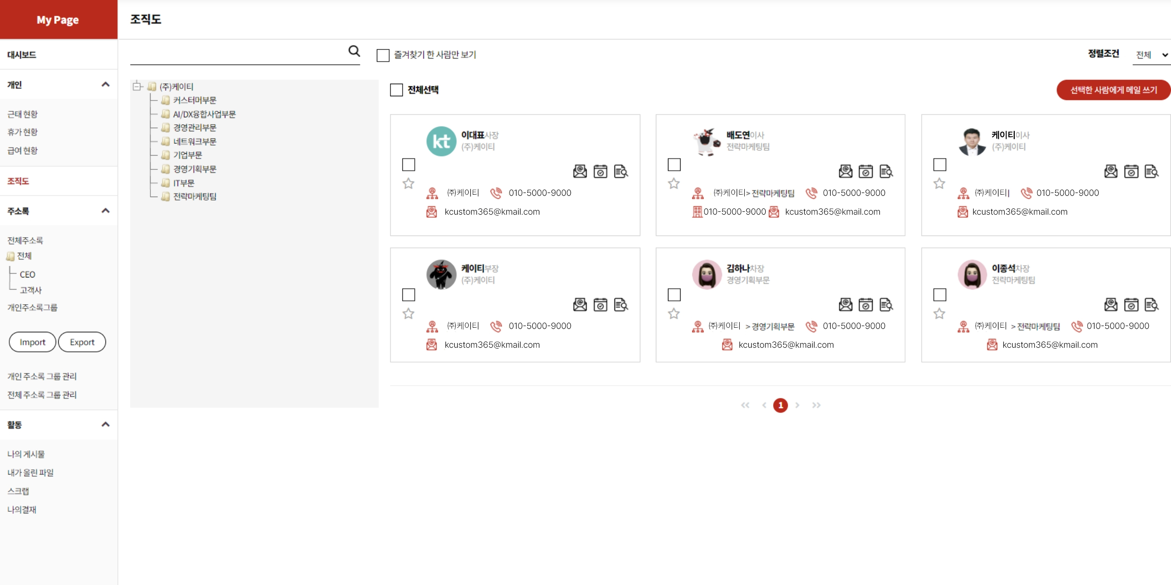This screenshot has height=585, width=1171.
Task: Click the search magnifier icon
Action: pos(354,51)
